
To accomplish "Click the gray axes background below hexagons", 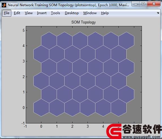I will point(84,120).
